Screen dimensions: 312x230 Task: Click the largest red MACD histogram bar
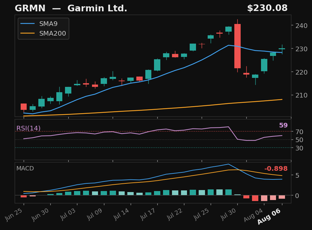pyautogui.click(x=255, y=198)
